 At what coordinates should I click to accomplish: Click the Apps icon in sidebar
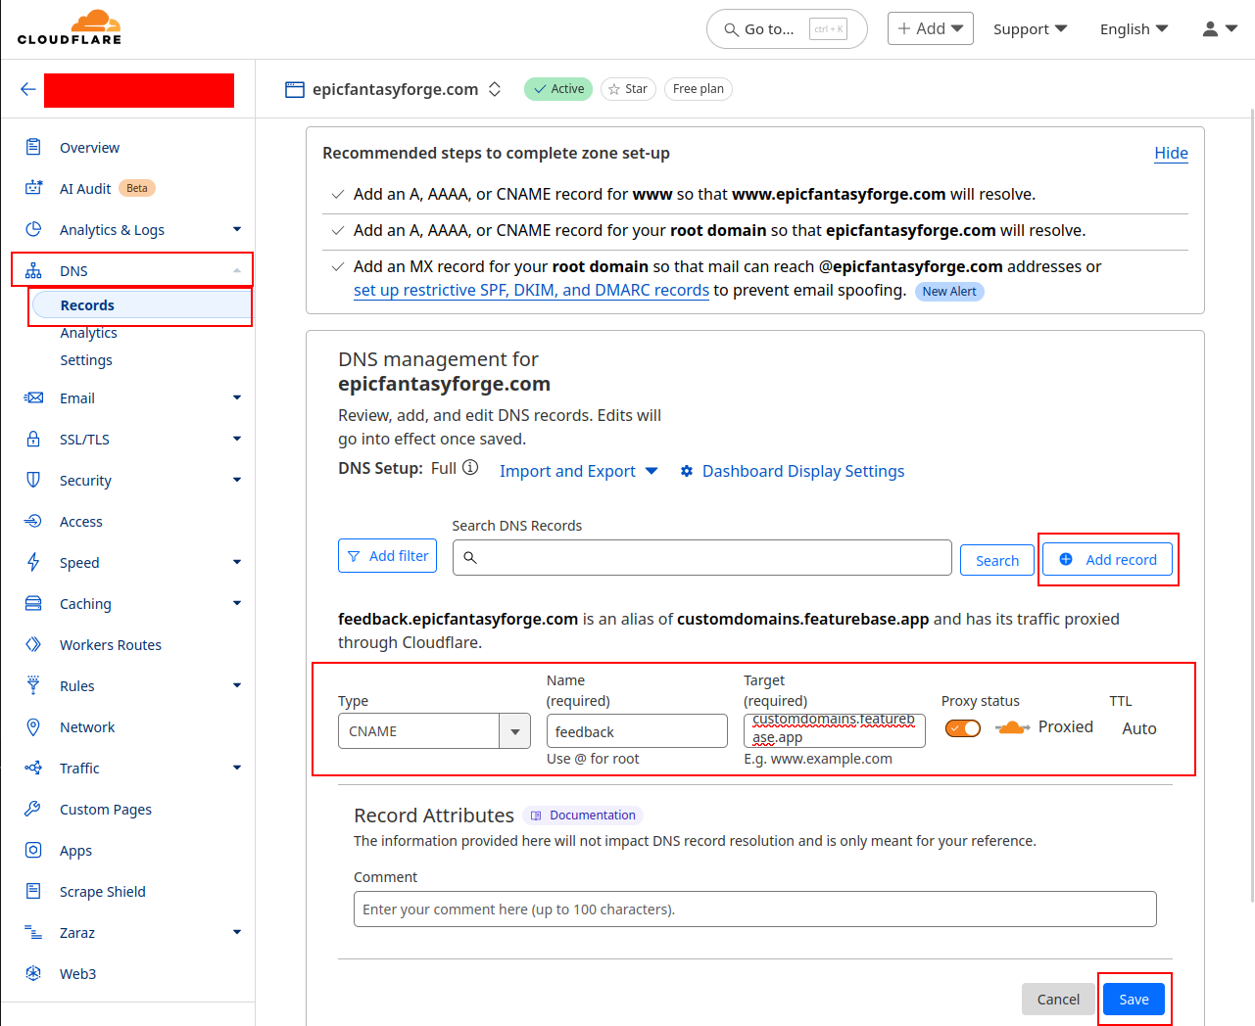tap(33, 850)
